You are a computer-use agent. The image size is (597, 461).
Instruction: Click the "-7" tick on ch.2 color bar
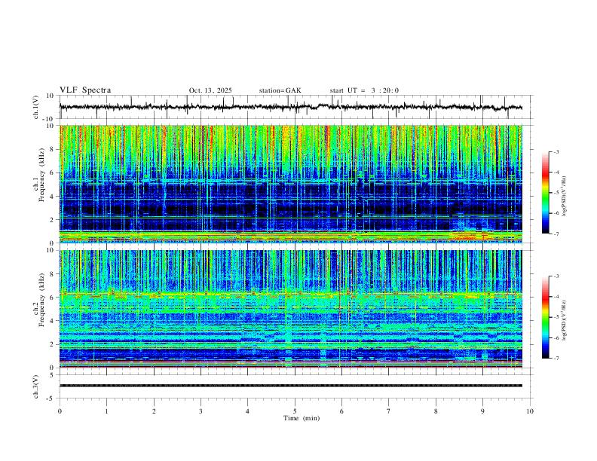point(556,359)
